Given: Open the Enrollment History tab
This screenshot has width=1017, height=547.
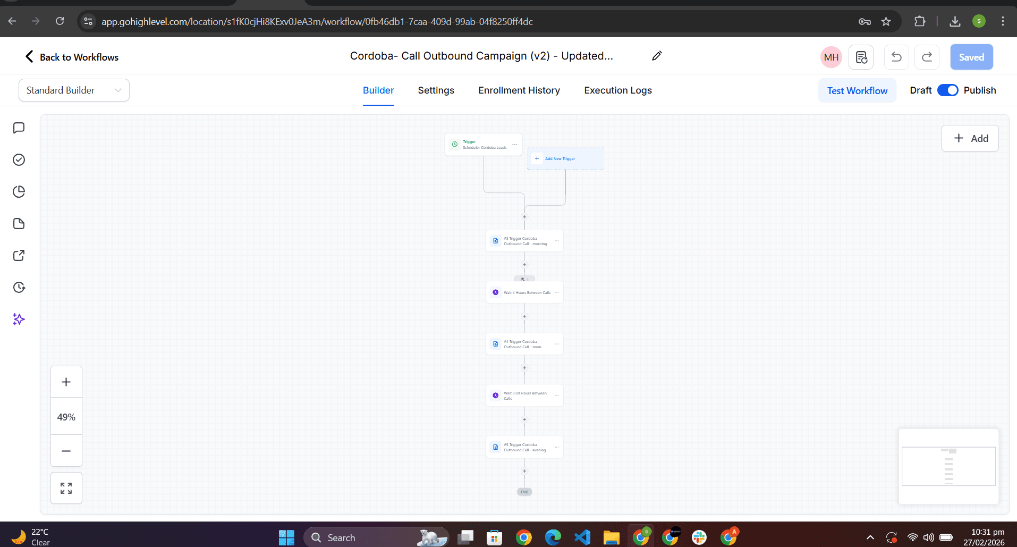Looking at the screenshot, I should tap(519, 90).
